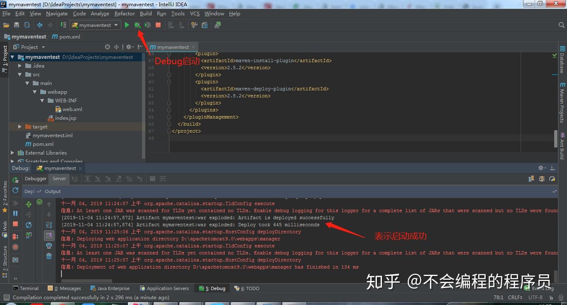
Task: Collapse all nodes in the Project panel
Action: (117, 47)
